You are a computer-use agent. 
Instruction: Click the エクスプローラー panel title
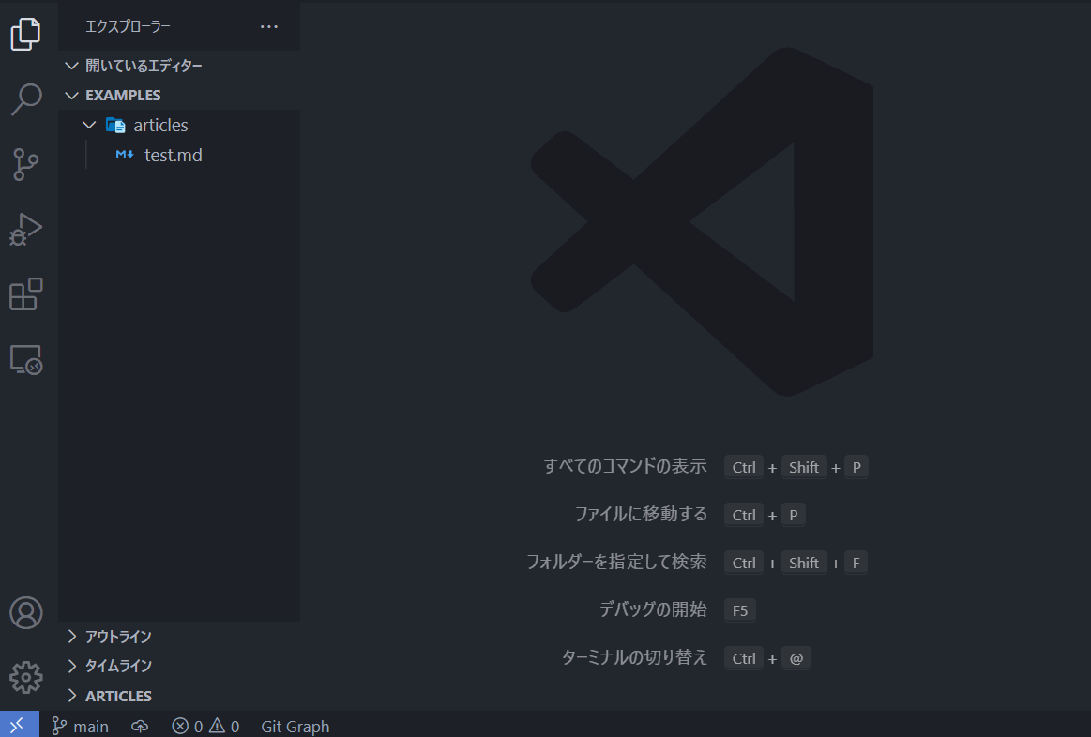point(128,26)
